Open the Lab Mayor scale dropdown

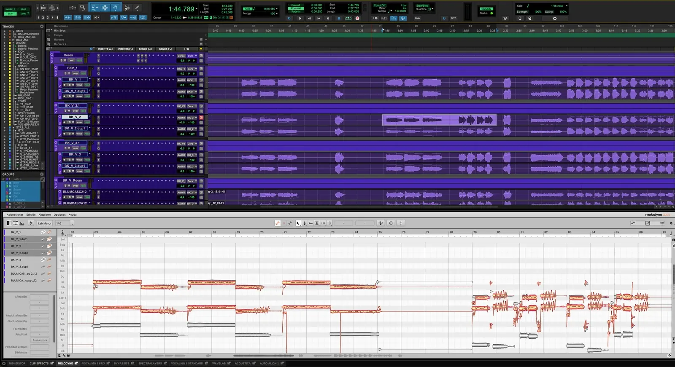pos(44,223)
